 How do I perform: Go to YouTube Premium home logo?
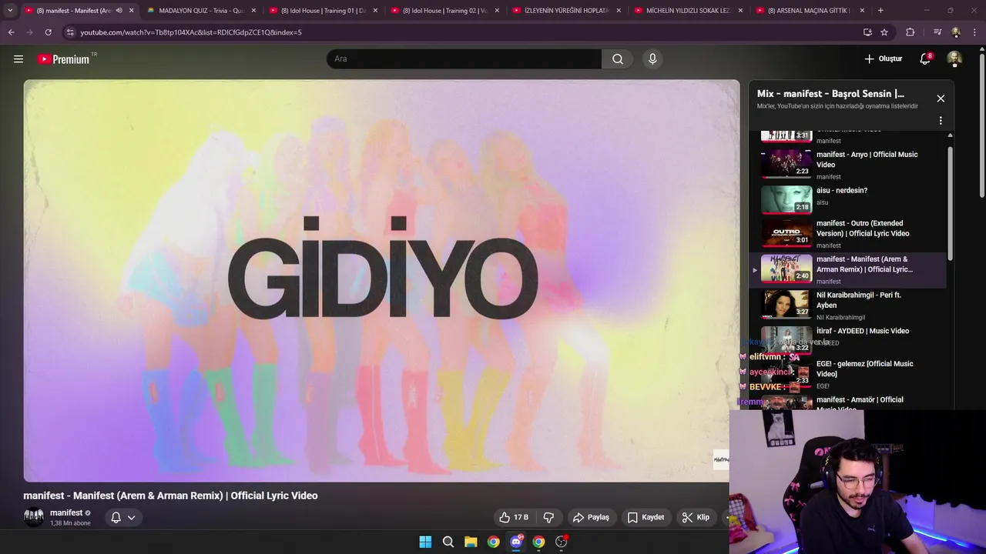tap(65, 59)
